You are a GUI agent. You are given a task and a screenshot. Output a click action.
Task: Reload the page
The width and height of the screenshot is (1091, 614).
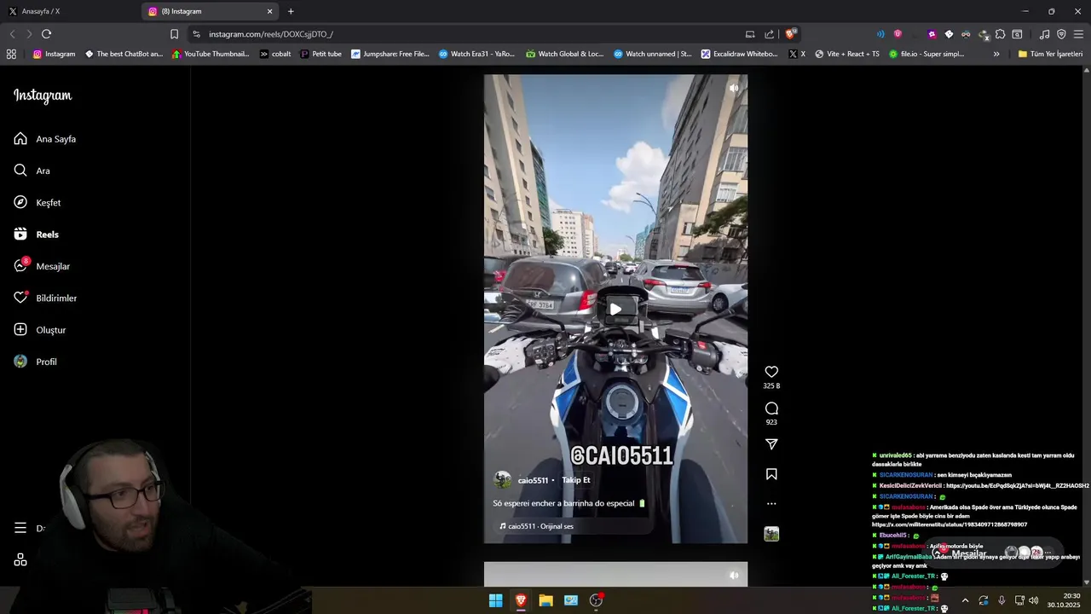46,34
